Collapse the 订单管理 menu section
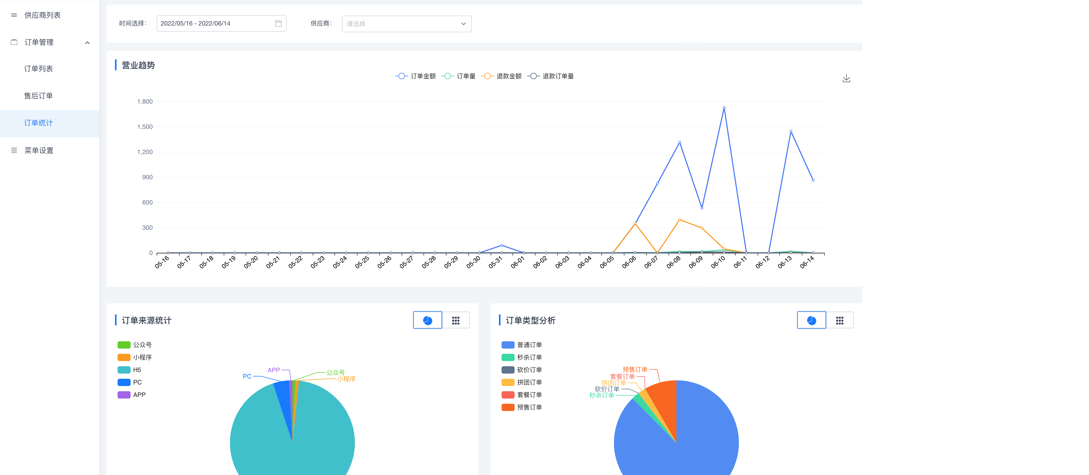 [x=87, y=42]
